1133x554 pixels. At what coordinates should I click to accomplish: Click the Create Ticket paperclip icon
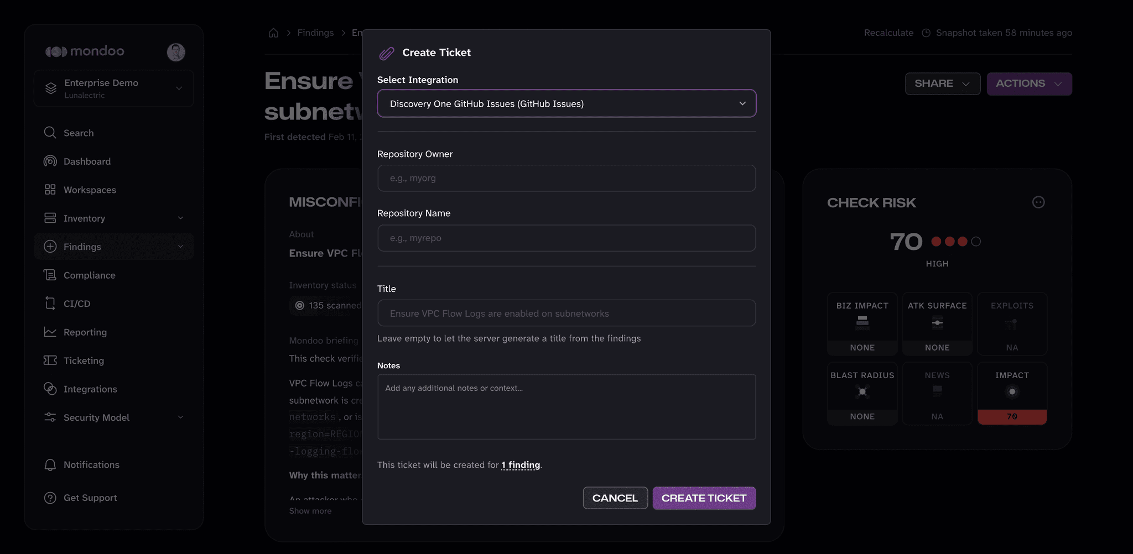coord(386,53)
